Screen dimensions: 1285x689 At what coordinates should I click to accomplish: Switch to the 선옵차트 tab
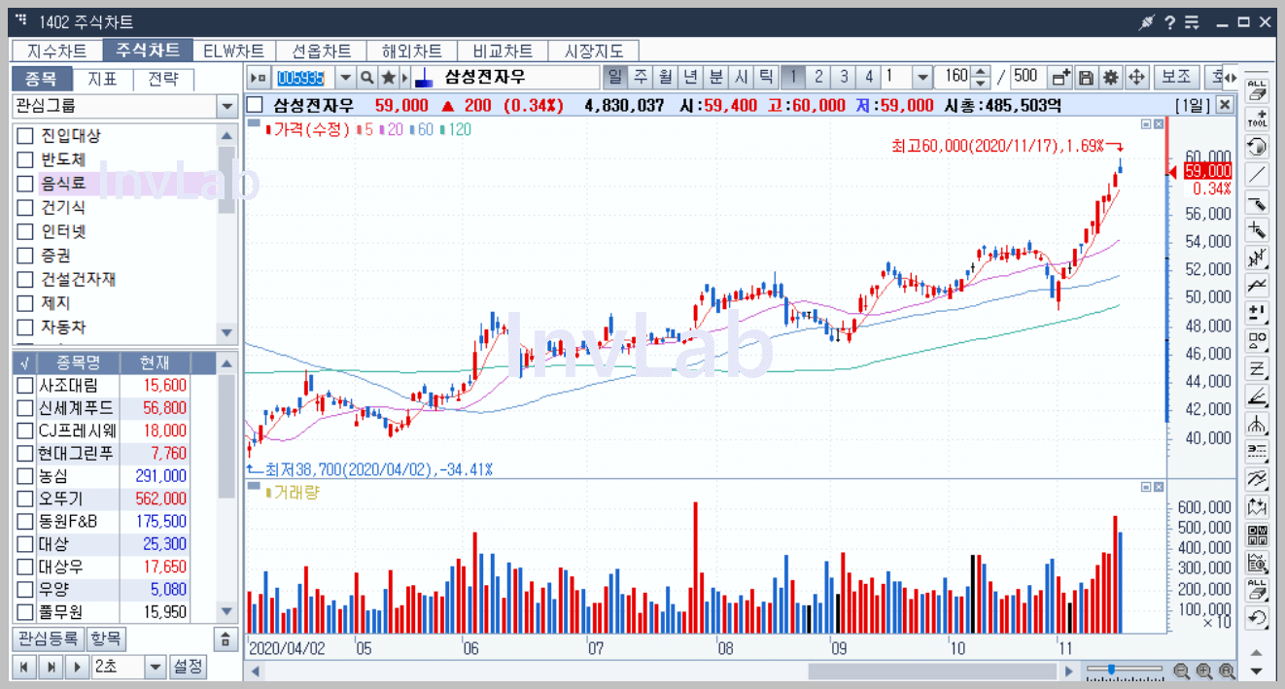point(322,51)
